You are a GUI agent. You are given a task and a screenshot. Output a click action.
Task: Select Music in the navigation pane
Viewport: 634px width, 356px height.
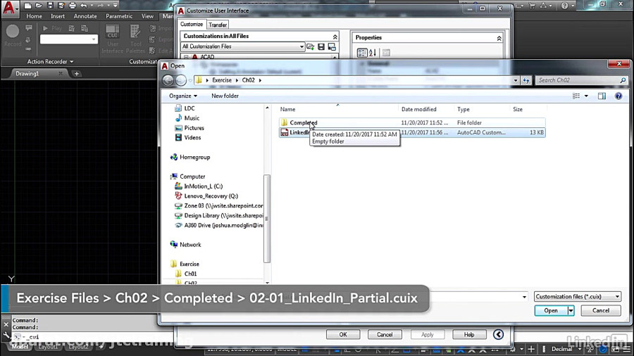191,118
